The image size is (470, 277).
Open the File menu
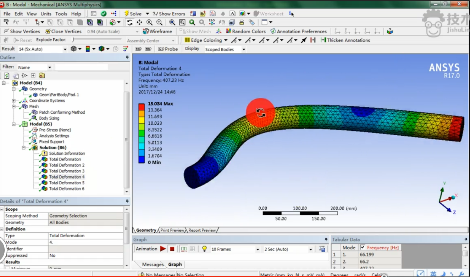(x=7, y=14)
